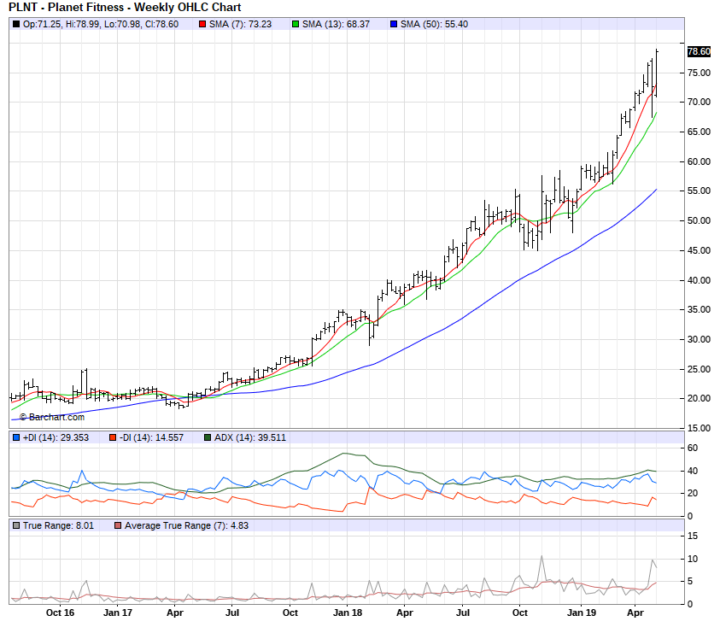Click the Oct 16 date axis label
720x639 pixels.
[x=60, y=613]
